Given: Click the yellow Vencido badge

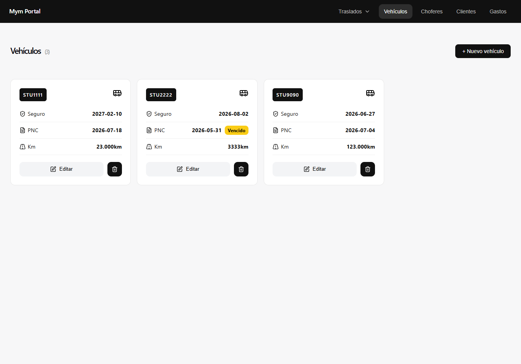Looking at the screenshot, I should (x=237, y=130).
